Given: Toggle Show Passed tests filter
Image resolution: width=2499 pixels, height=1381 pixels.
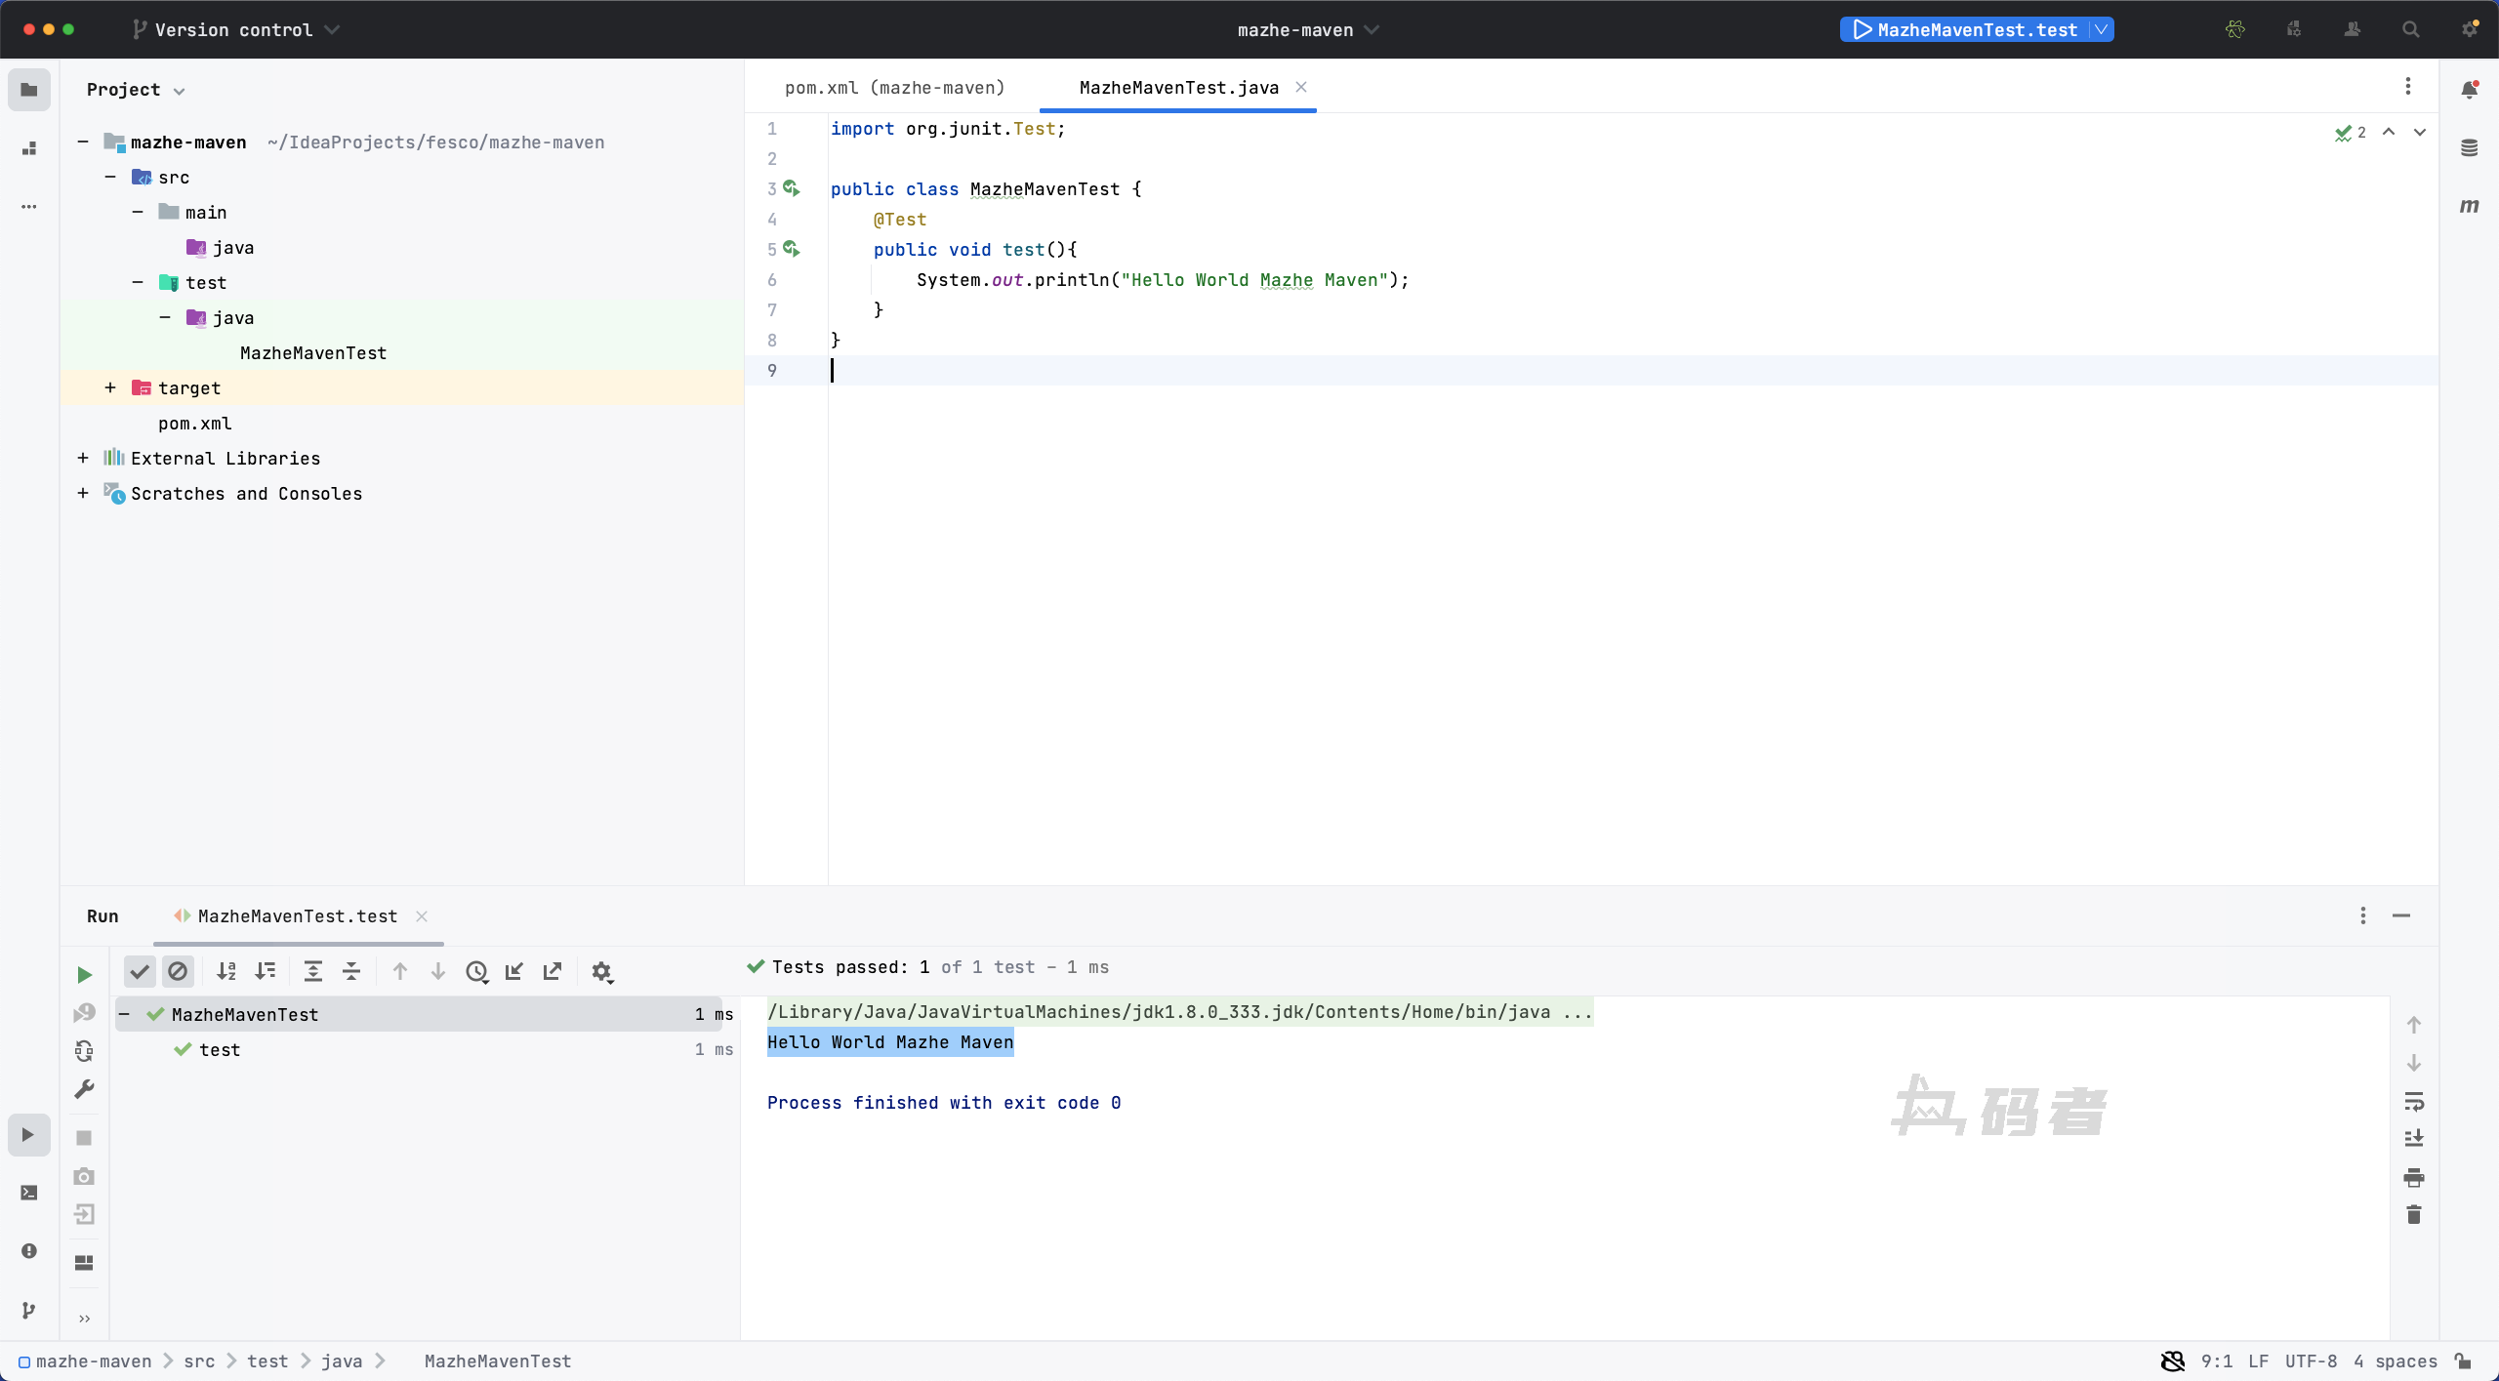Looking at the screenshot, I should coord(140,971).
